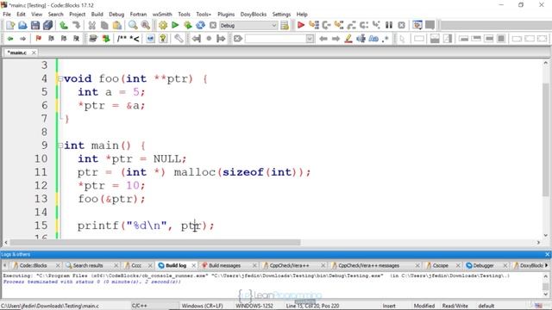Open the Search menu
The height and width of the screenshot is (310, 552).
pos(55,14)
